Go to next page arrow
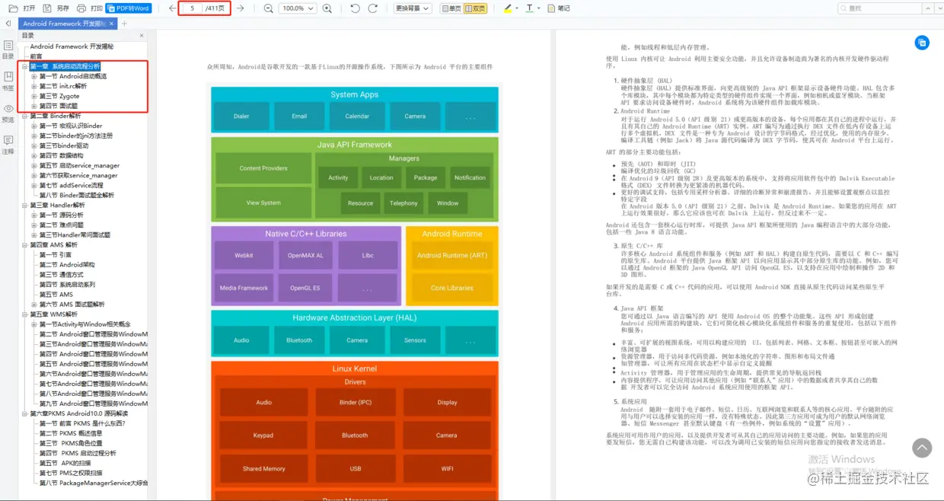The width and height of the screenshot is (944, 501). 241,8
